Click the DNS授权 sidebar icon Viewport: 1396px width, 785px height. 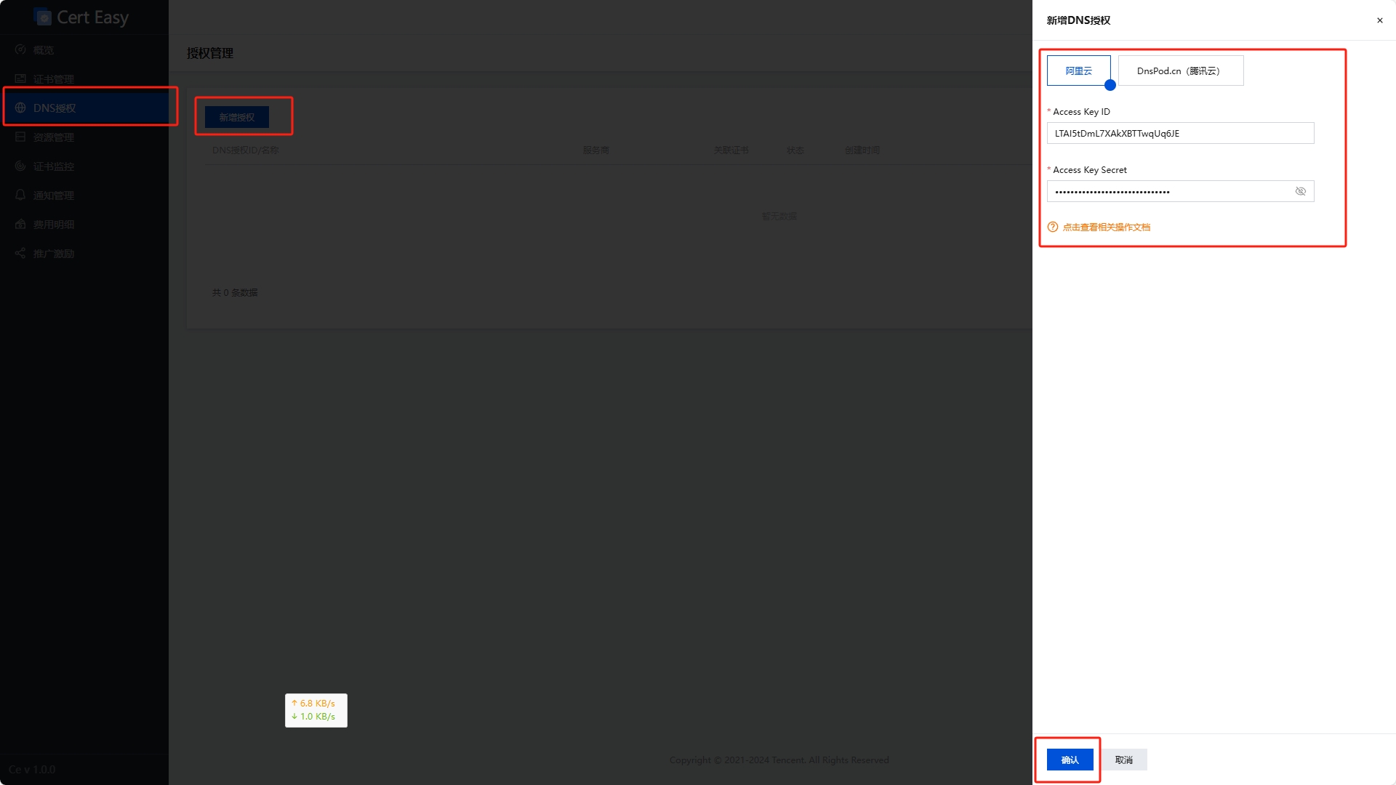[19, 108]
